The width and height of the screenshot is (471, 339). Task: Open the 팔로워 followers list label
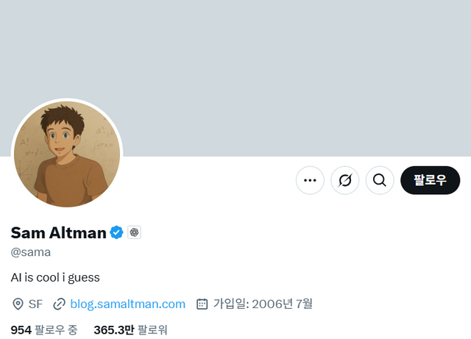152,330
